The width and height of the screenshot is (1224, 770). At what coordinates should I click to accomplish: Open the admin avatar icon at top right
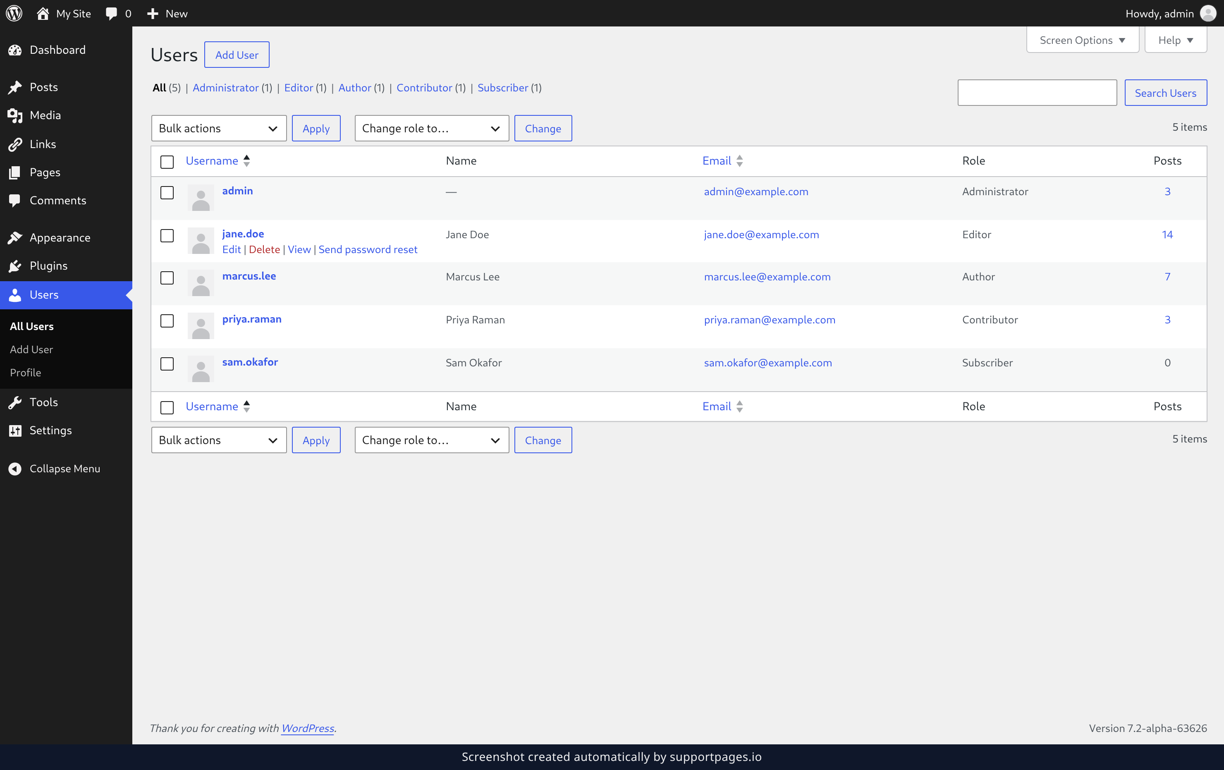1208,13
